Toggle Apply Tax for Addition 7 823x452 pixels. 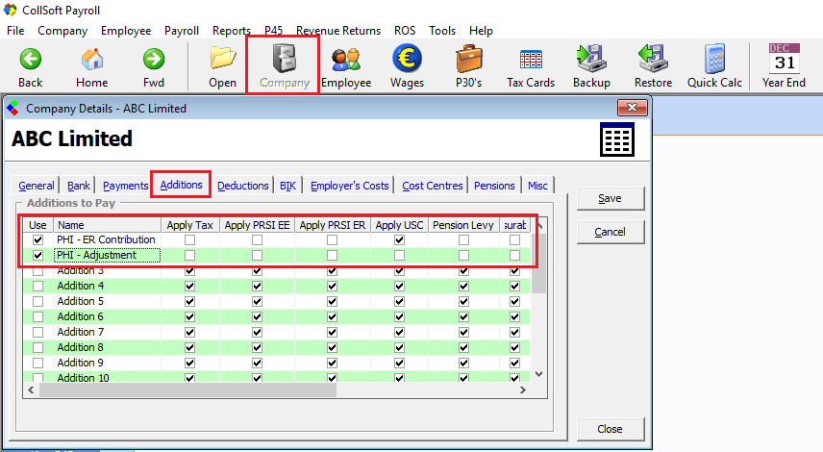click(189, 332)
